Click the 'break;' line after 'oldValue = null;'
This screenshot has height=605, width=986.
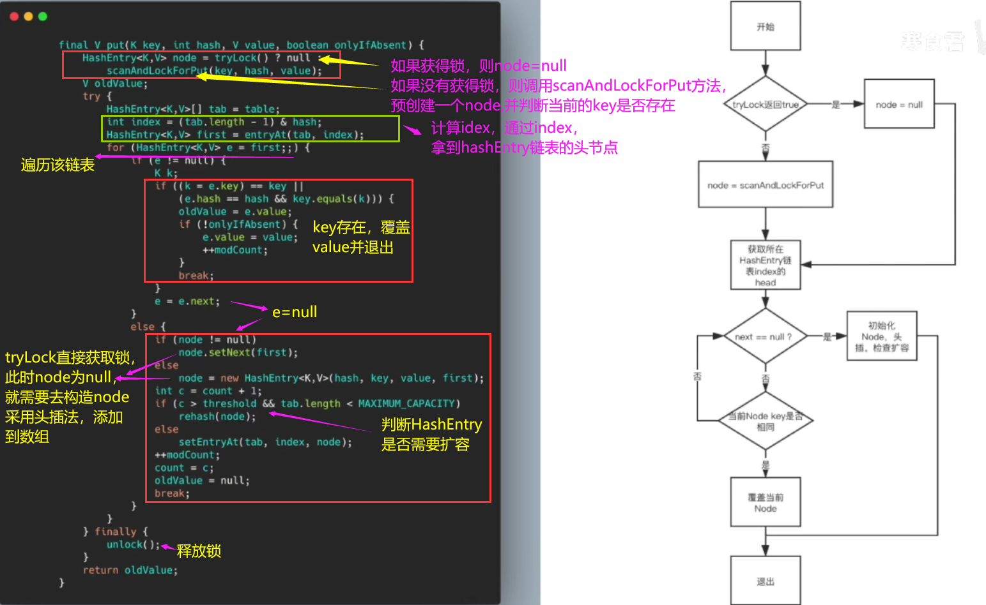172,493
